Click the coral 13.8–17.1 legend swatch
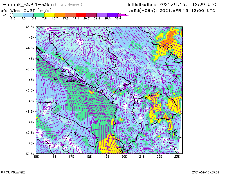Screen dimensions: 225x174 pyautogui.click(x=71, y=15)
